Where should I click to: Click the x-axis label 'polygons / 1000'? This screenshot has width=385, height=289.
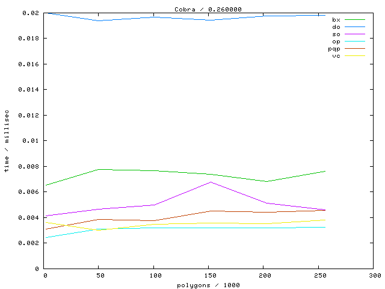point(208,285)
